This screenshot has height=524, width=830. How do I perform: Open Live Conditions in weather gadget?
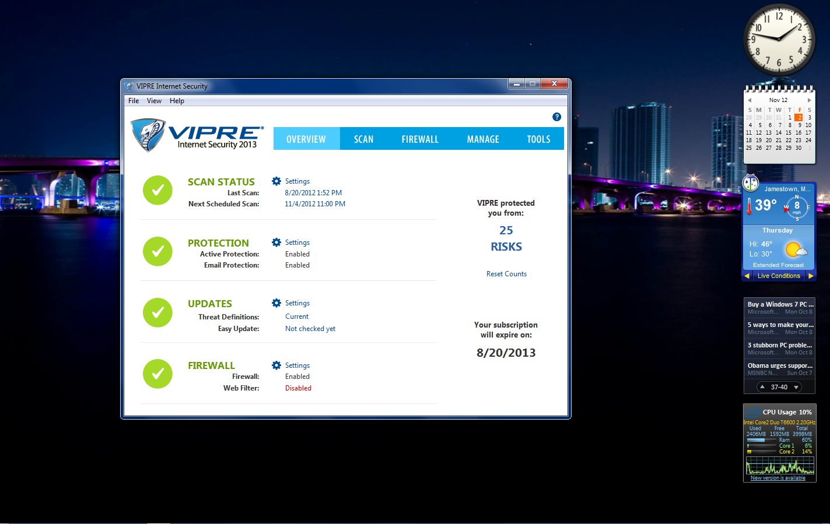click(779, 276)
